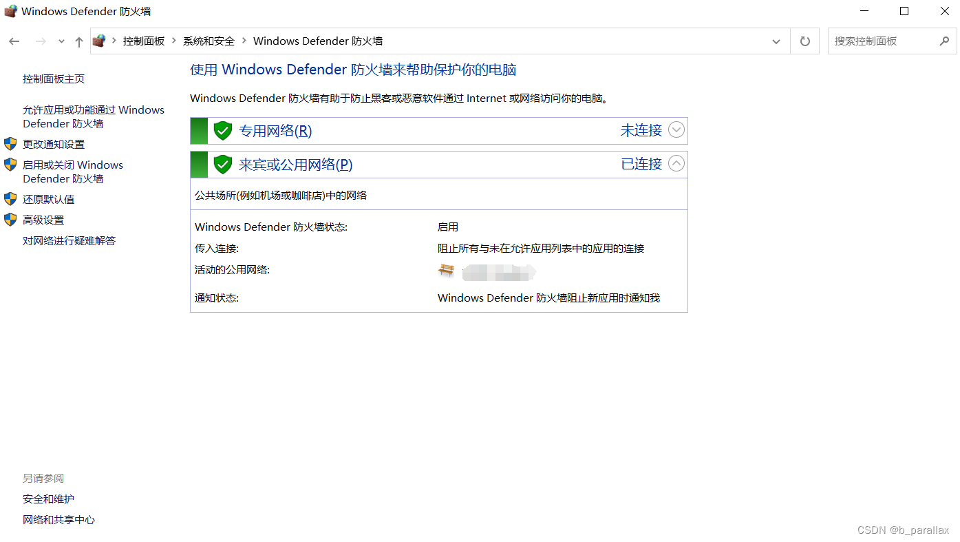The image size is (960, 542).
Task: Open 启用或关闭 Windows Defender 防火墙
Action: (x=73, y=172)
